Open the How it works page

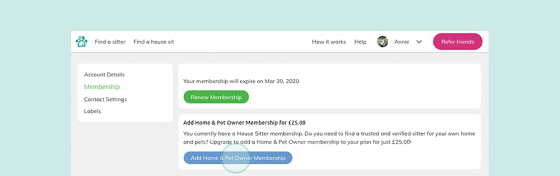point(329,42)
